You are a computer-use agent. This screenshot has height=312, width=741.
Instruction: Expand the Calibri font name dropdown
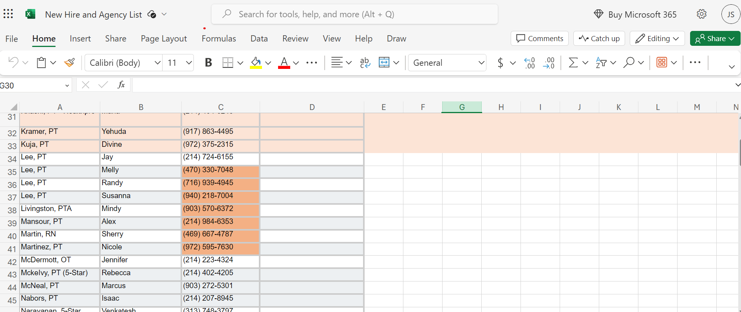[157, 63]
